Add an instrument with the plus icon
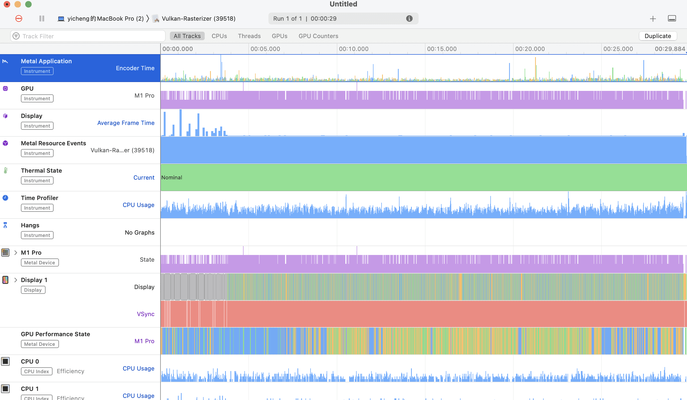Viewport: 687px width, 400px height. 653,18
